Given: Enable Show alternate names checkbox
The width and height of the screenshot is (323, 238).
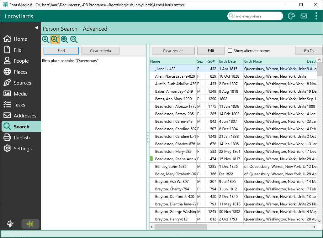Looking at the screenshot, I should coord(230,51).
